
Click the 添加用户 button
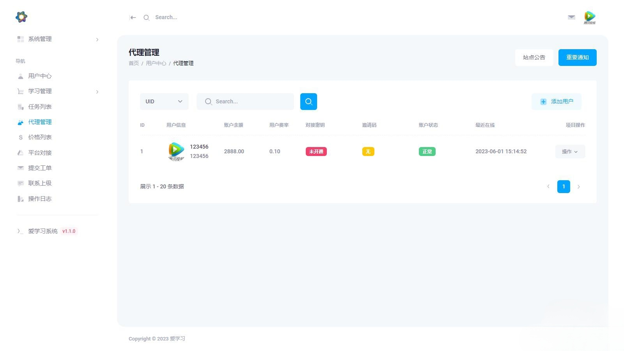[557, 101]
